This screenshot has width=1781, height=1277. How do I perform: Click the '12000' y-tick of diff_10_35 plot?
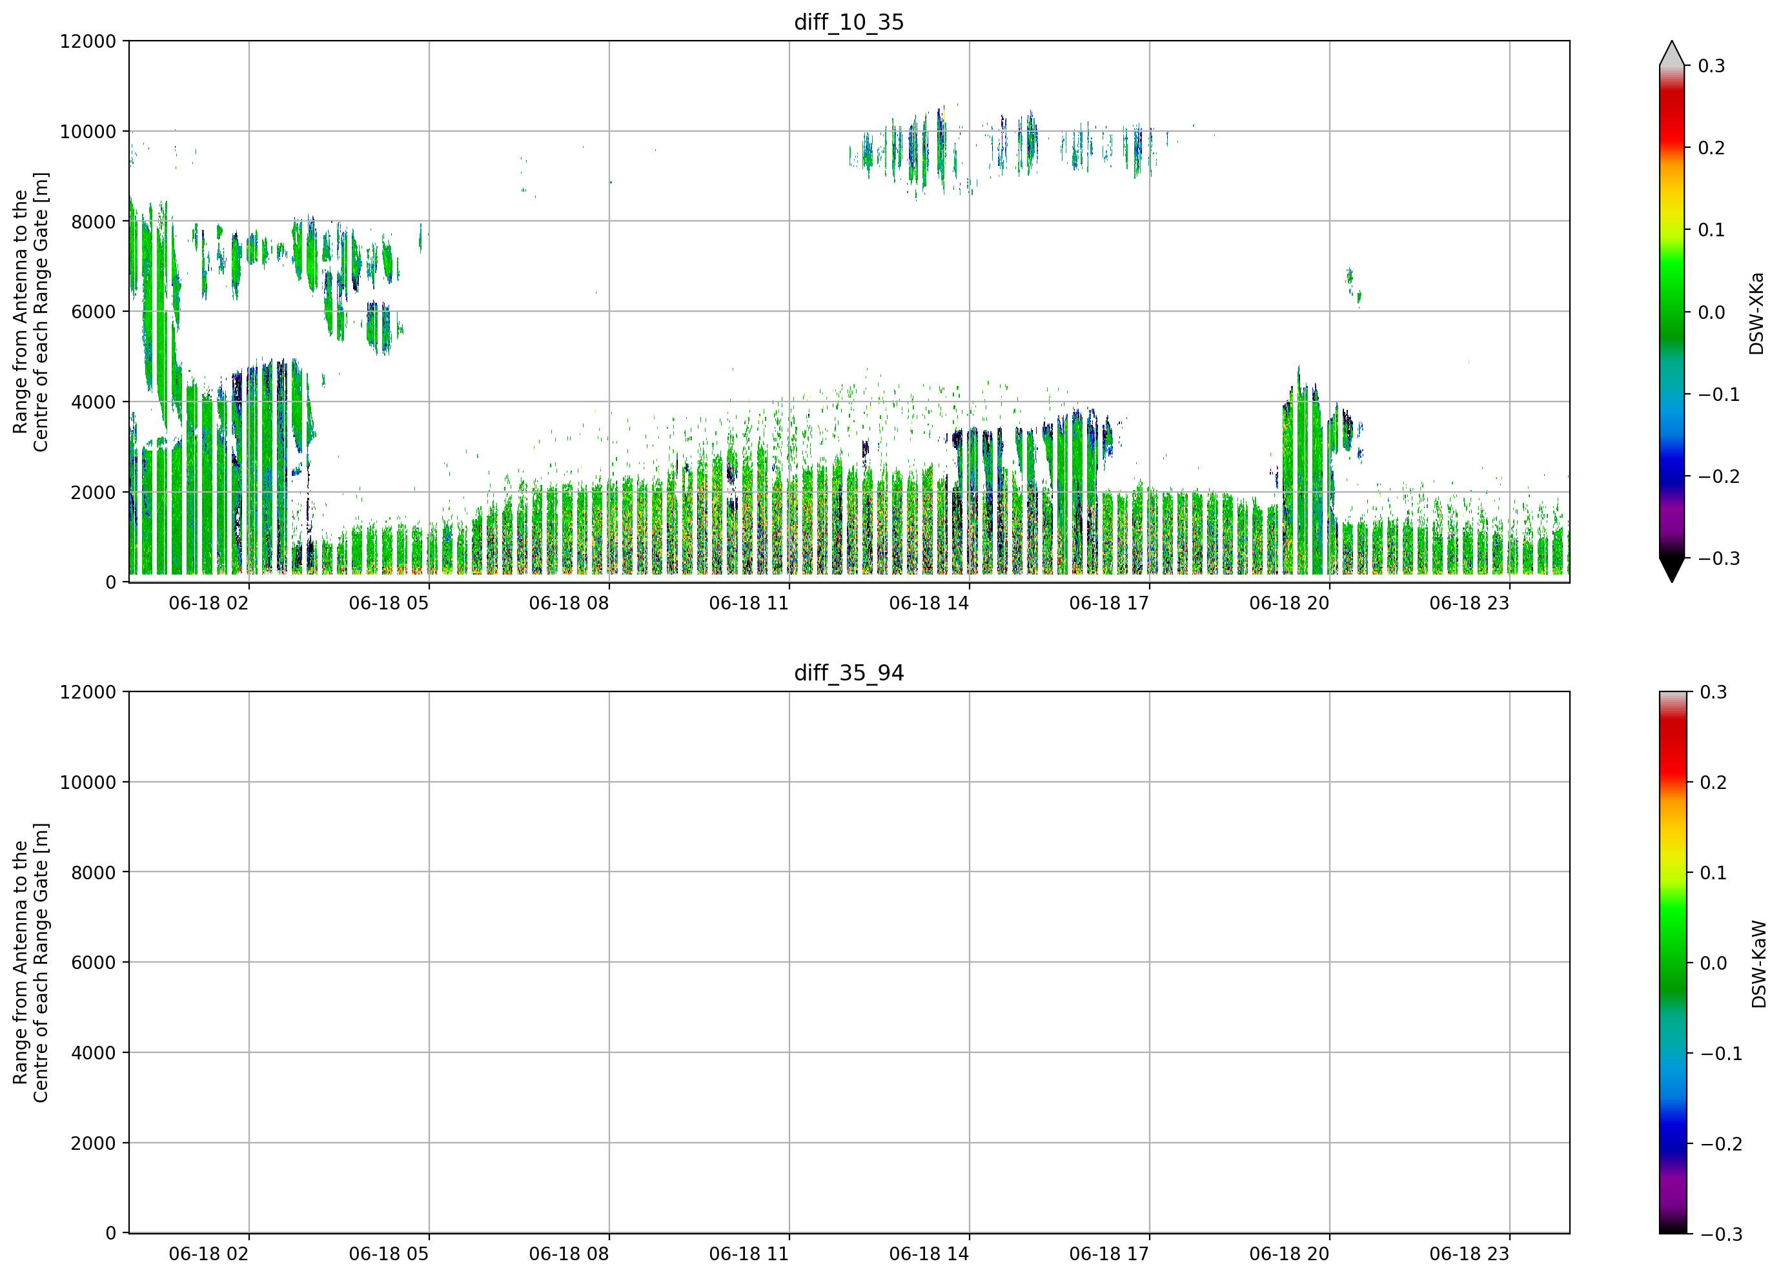88,41
